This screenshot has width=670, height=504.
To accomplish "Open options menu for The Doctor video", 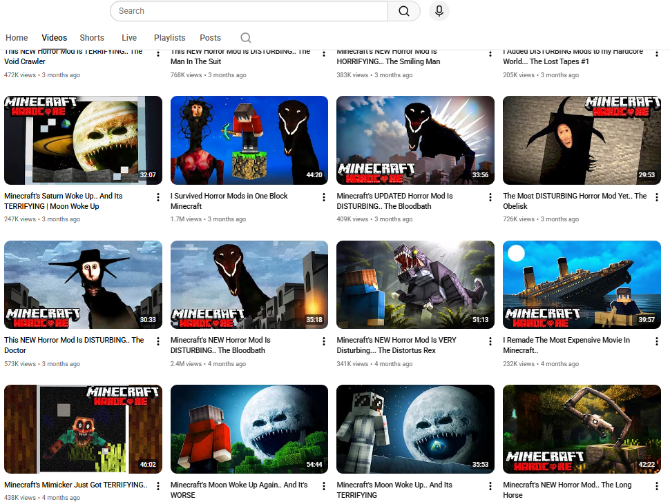I will (158, 341).
